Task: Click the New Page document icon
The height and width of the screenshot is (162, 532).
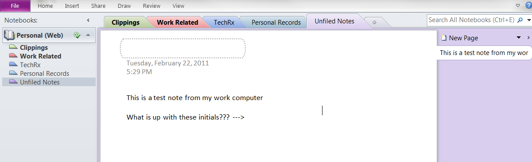Action: 444,38
